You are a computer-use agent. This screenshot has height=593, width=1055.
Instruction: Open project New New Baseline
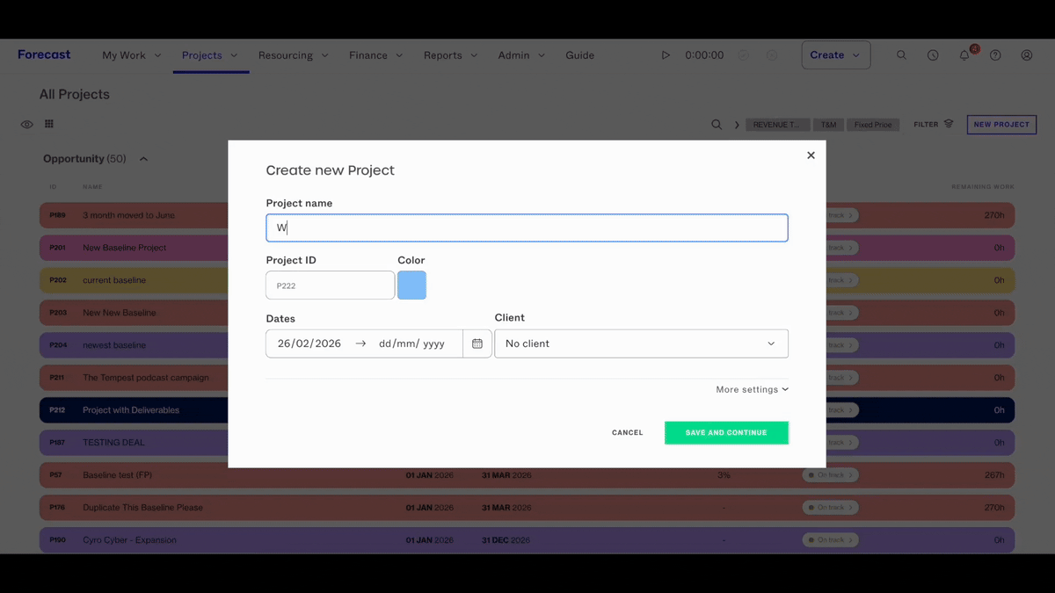tap(119, 313)
